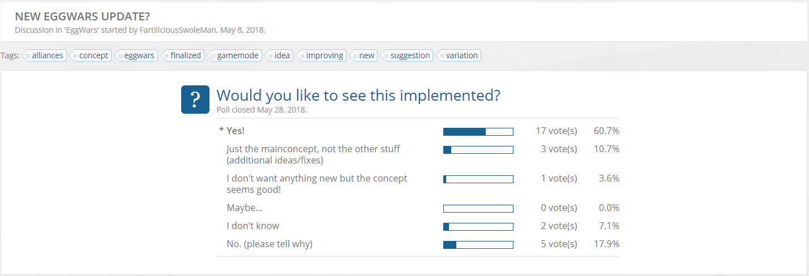Select the 'variation' tag
809x276 pixels.
(459, 55)
